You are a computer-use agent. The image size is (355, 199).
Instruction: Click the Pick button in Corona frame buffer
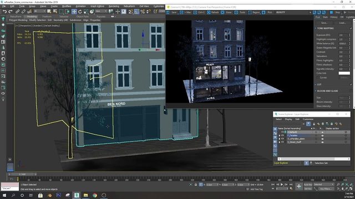point(267,12)
